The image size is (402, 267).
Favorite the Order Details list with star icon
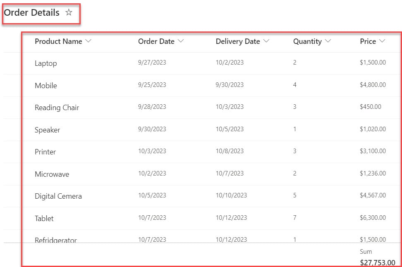69,12
